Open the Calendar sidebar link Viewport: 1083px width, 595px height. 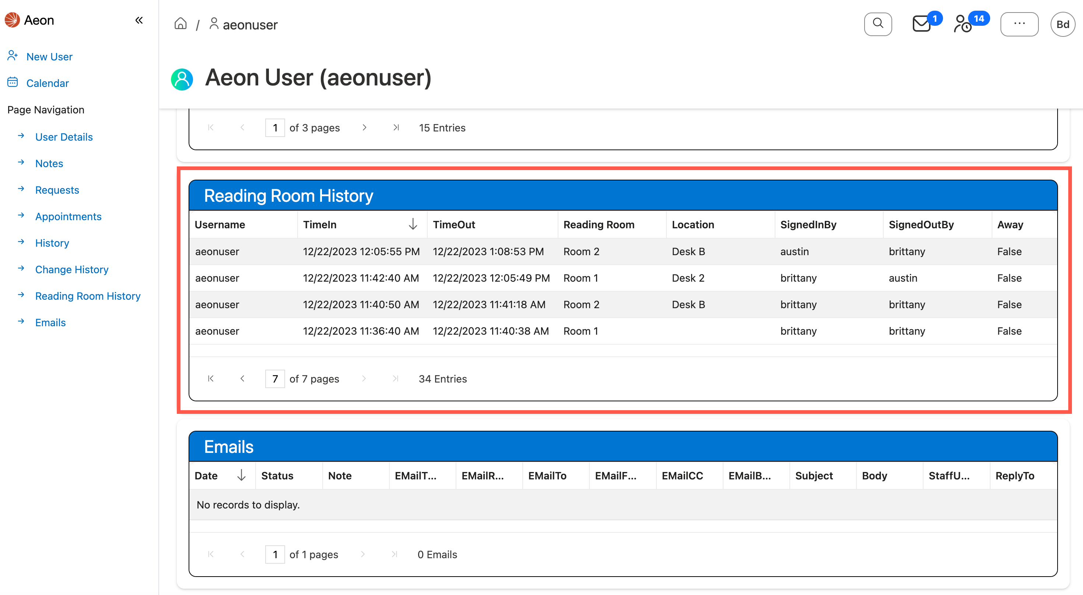(x=48, y=83)
